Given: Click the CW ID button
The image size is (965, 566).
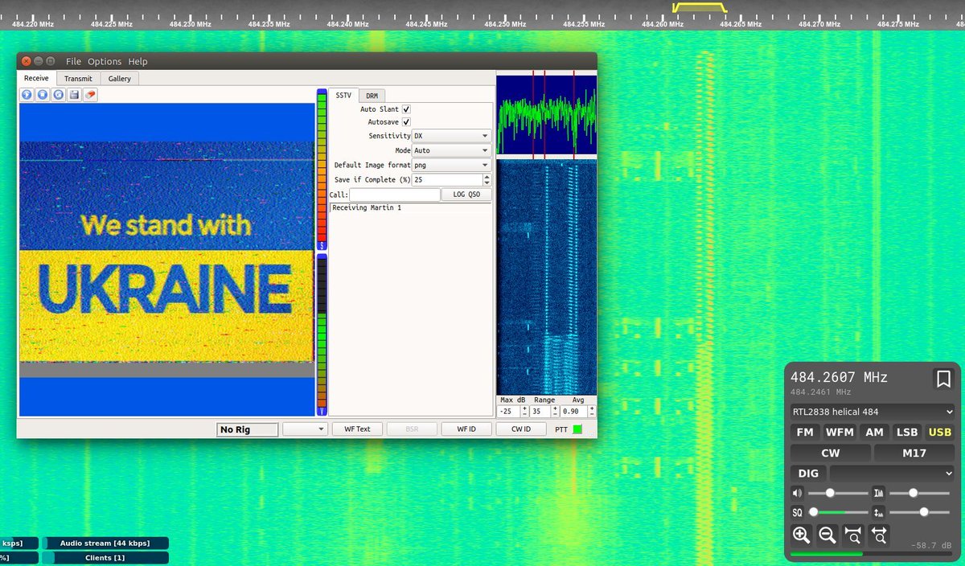Looking at the screenshot, I should (521, 429).
